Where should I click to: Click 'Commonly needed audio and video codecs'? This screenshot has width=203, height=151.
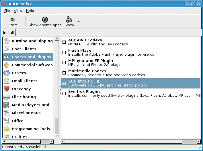(x=107, y=75)
